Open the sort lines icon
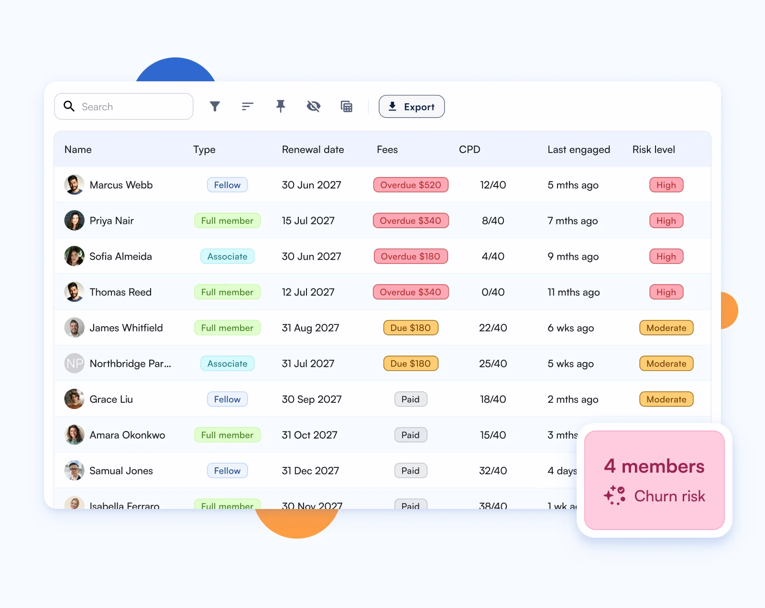 click(247, 106)
